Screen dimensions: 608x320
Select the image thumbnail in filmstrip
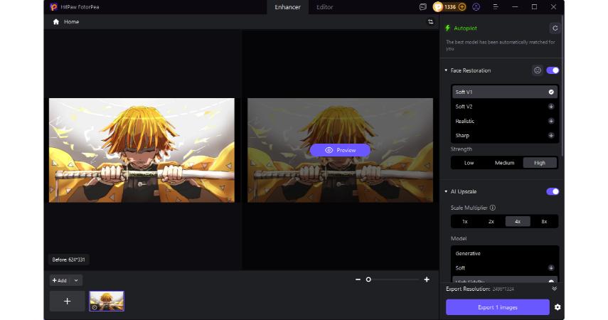click(x=107, y=301)
